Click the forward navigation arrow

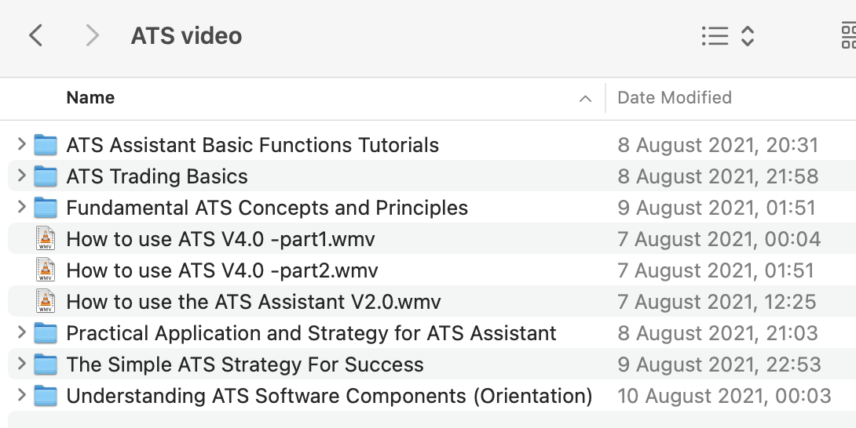pos(93,35)
